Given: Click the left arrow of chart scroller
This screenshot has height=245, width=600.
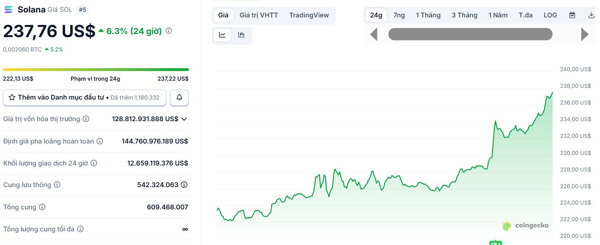Looking at the screenshot, I should point(374,34).
